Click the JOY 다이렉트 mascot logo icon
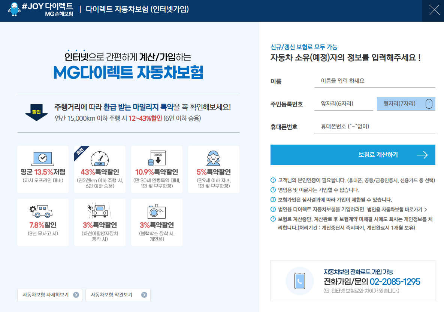The image size is (444, 312). coord(14,9)
